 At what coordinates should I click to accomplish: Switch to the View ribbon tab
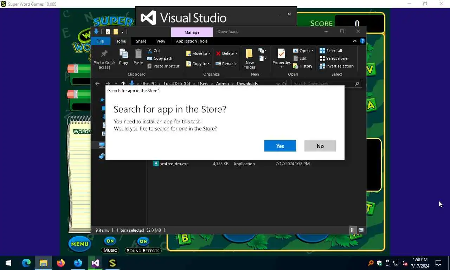click(161, 41)
